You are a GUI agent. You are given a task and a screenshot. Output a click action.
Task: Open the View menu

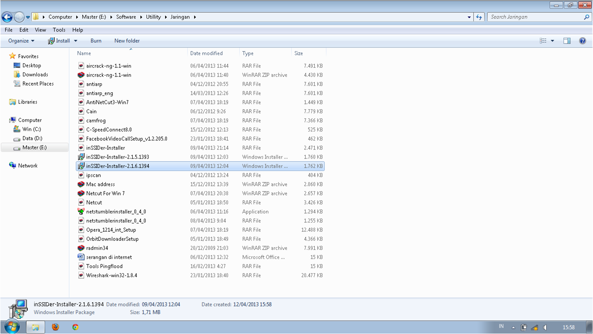(40, 30)
